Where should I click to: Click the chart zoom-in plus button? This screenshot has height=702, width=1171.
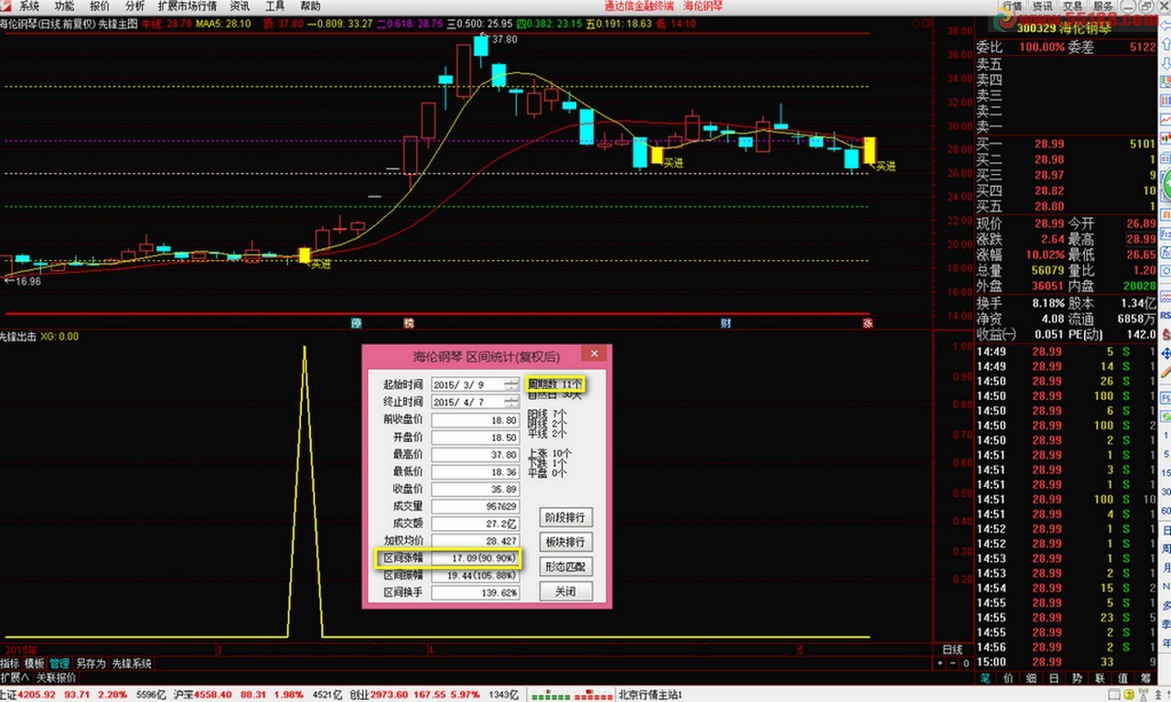(x=940, y=663)
